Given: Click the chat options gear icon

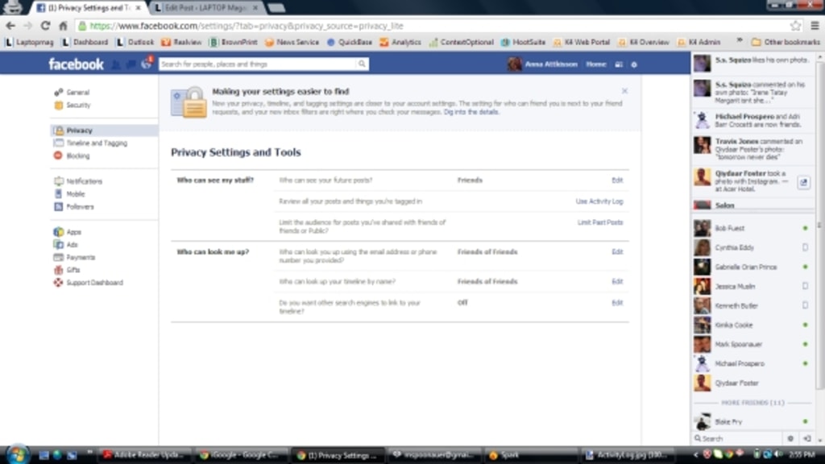Looking at the screenshot, I should point(790,438).
